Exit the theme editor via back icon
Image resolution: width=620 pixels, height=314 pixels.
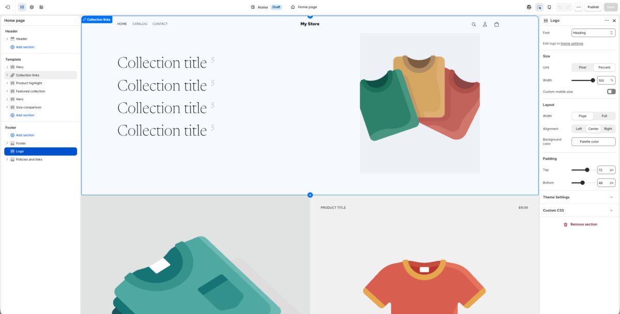point(8,7)
